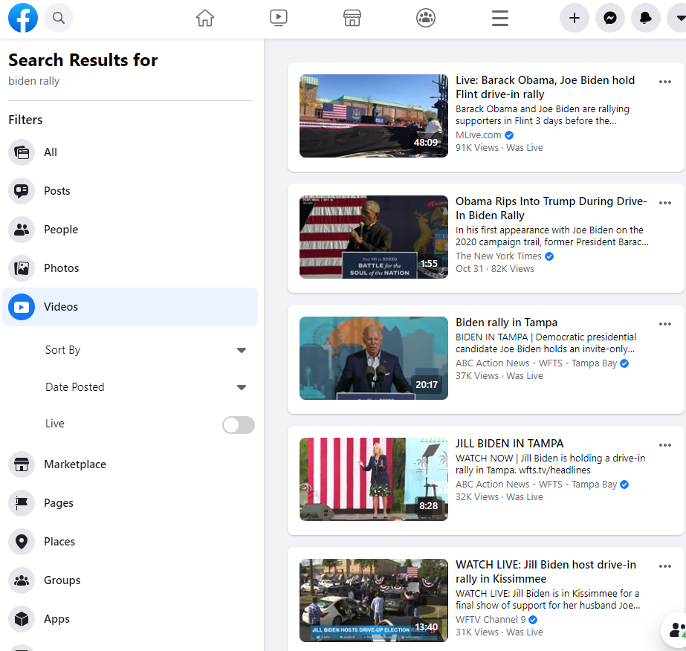Click The New York Times page link

[x=499, y=256]
